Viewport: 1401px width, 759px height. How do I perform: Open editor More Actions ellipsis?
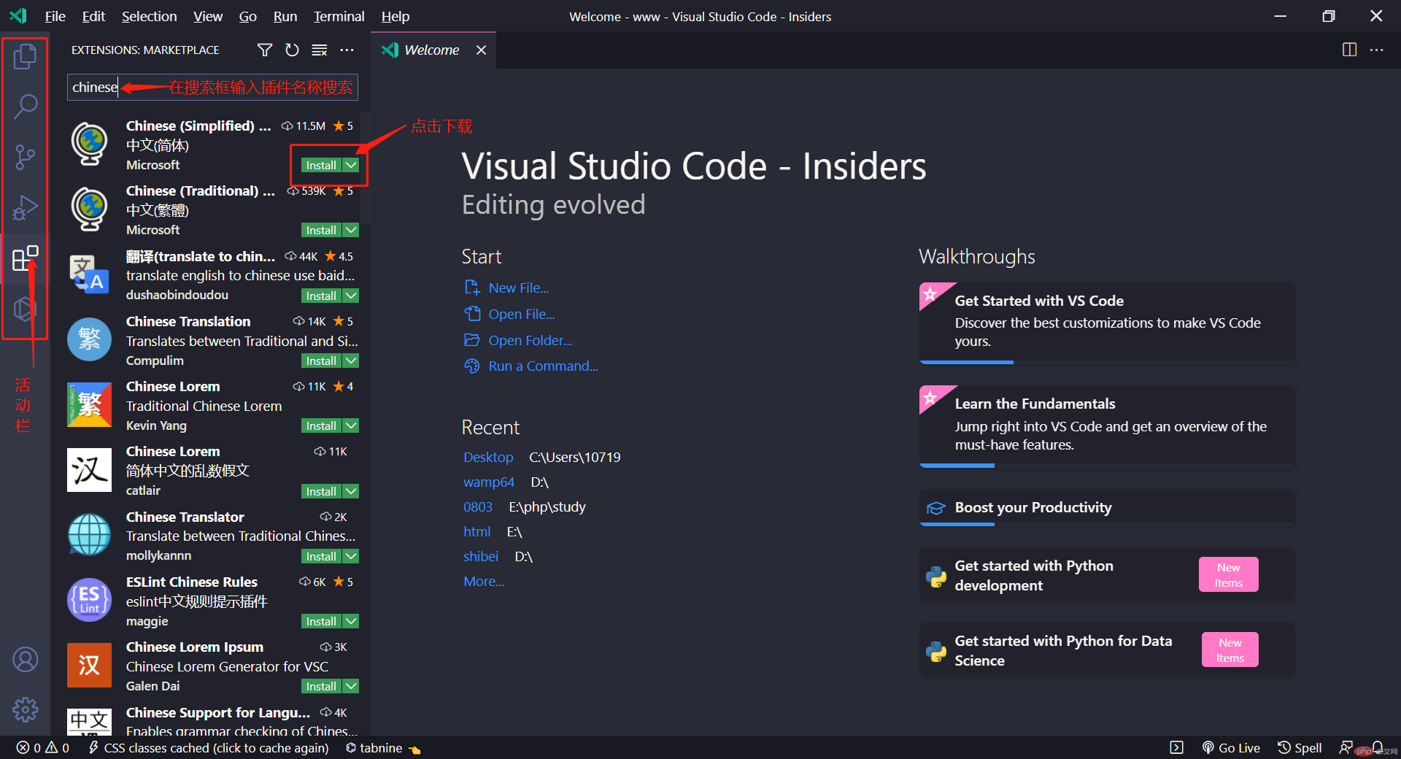point(1377,50)
